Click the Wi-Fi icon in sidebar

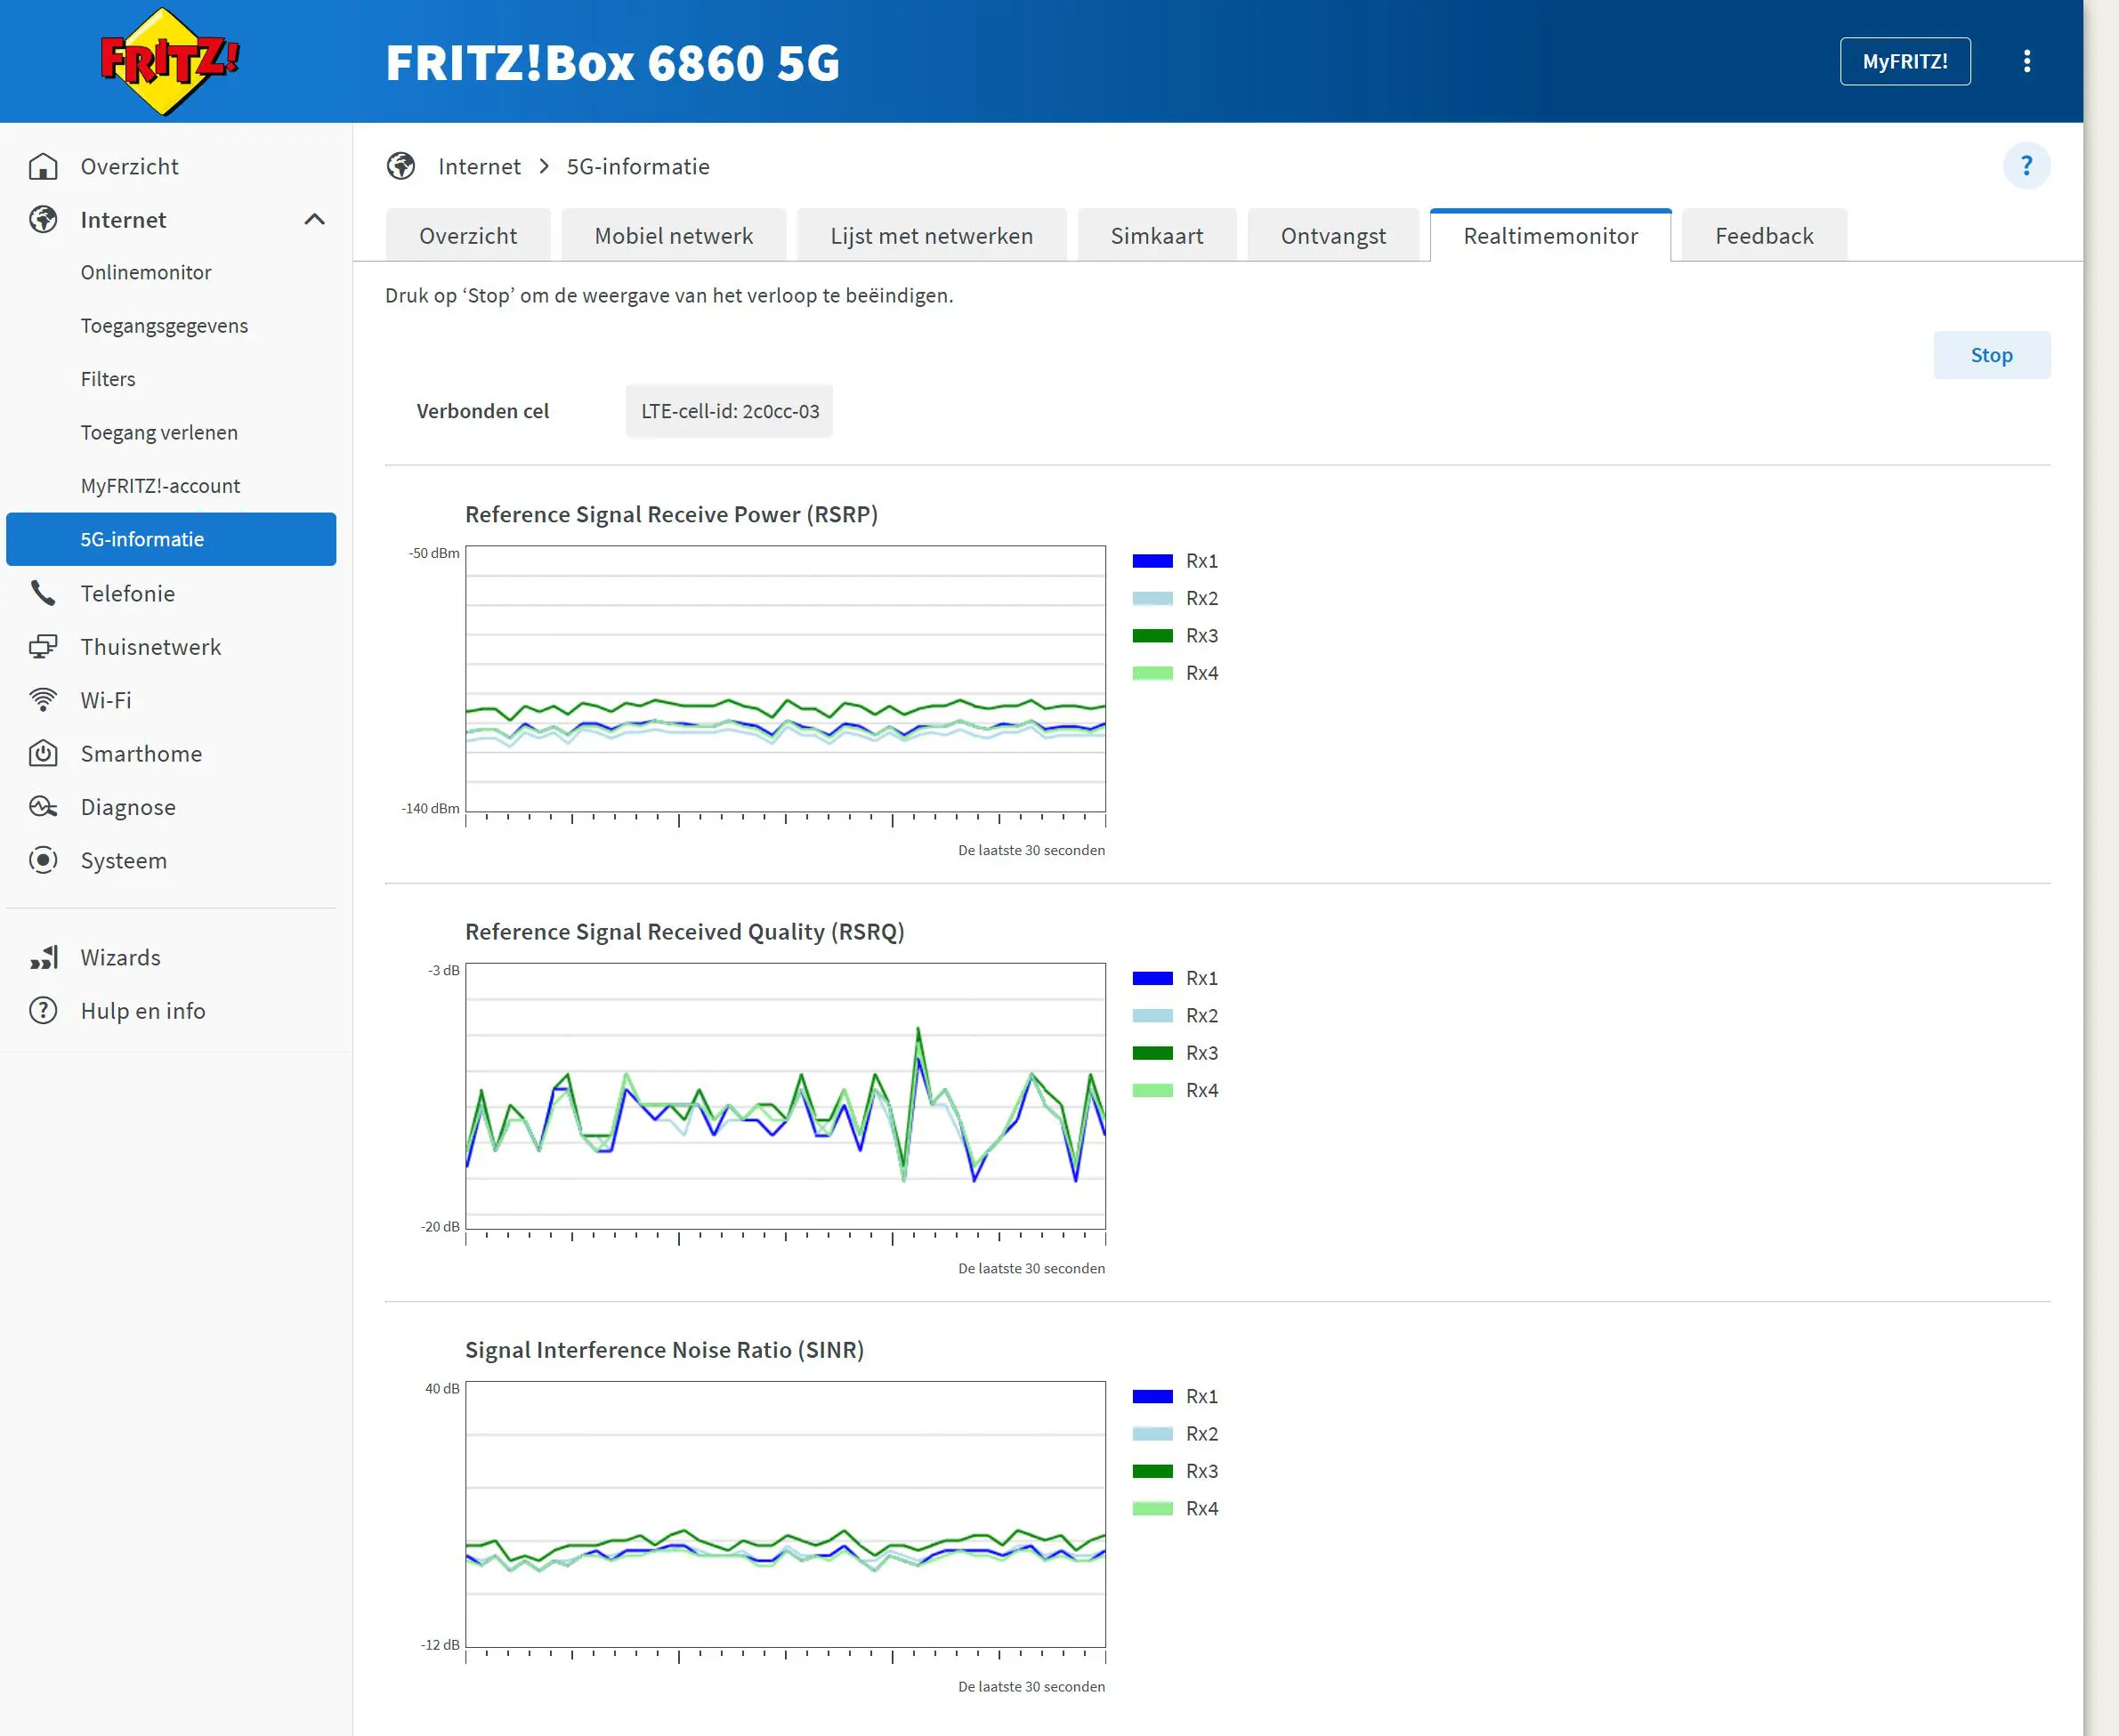point(43,701)
